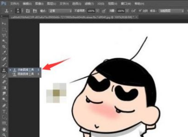This screenshot has width=188, height=137.
Task: Open the 视图(V) menu
Action: tap(113, 4)
